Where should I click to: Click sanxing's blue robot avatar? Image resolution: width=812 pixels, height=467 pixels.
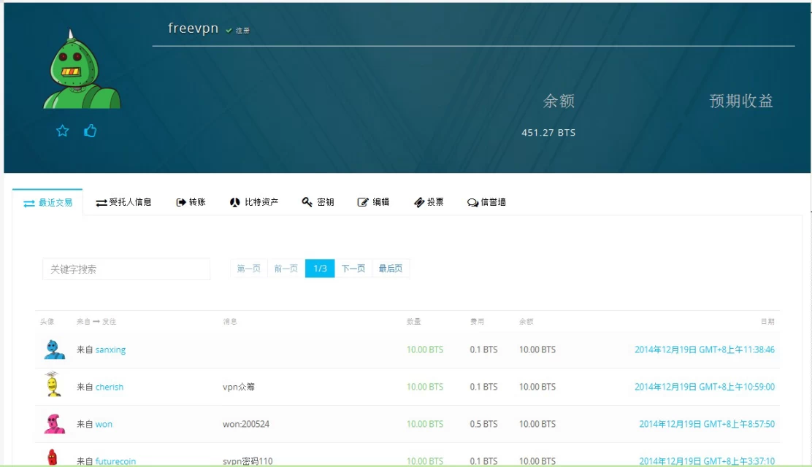point(53,350)
